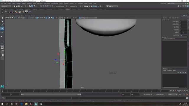The width and height of the screenshot is (189, 106).
Task: Switch to single-pane viewport layout
Action: pyautogui.click(x=2, y=48)
